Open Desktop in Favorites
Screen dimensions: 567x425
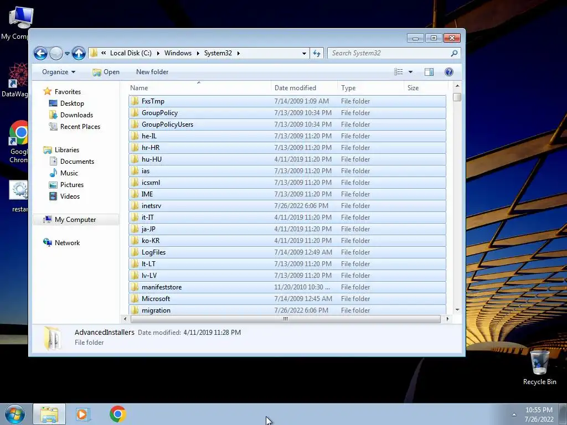click(72, 103)
